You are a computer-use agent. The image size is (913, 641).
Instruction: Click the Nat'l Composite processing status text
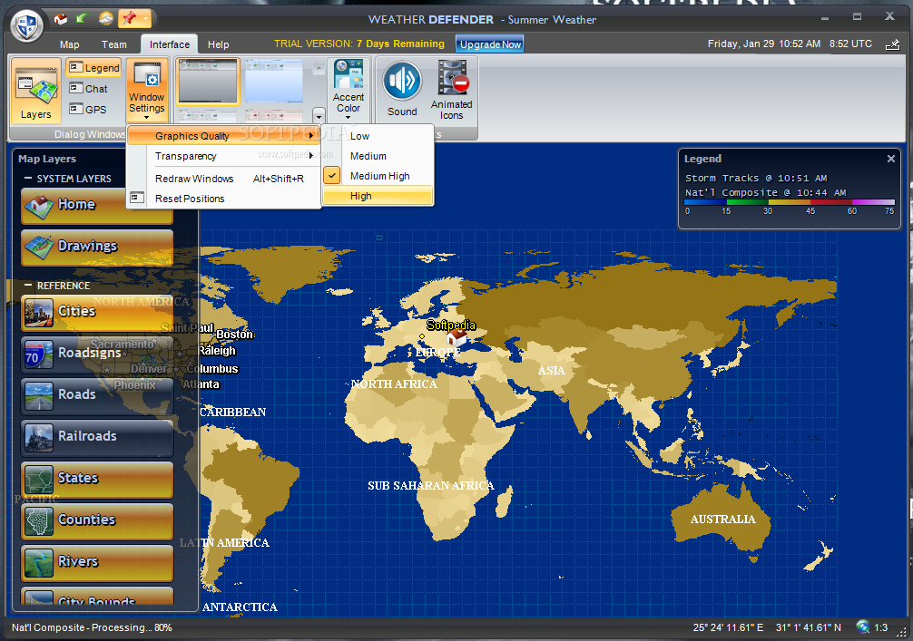tap(92, 627)
